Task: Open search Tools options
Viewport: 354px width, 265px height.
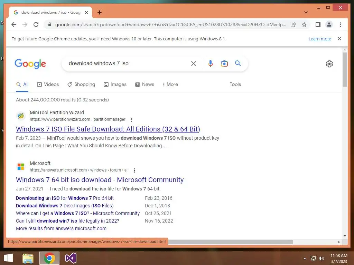Action: click(x=235, y=84)
